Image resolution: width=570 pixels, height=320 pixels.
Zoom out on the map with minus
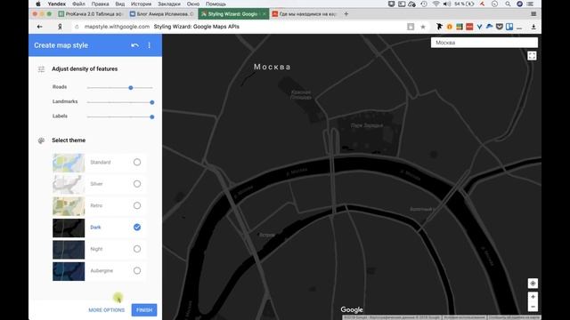click(533, 307)
